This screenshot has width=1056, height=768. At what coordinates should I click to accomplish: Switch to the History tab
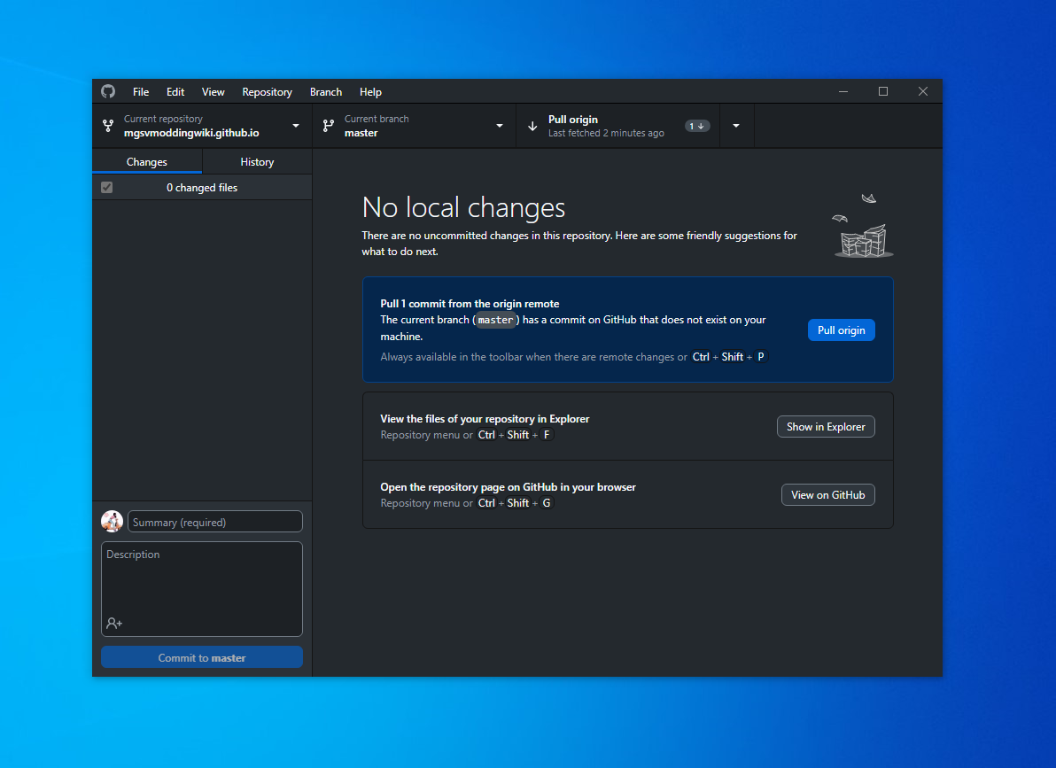tap(256, 161)
